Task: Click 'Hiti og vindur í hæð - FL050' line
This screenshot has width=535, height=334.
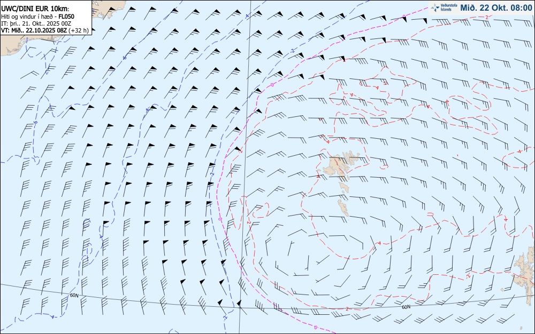Action: [x=37, y=17]
